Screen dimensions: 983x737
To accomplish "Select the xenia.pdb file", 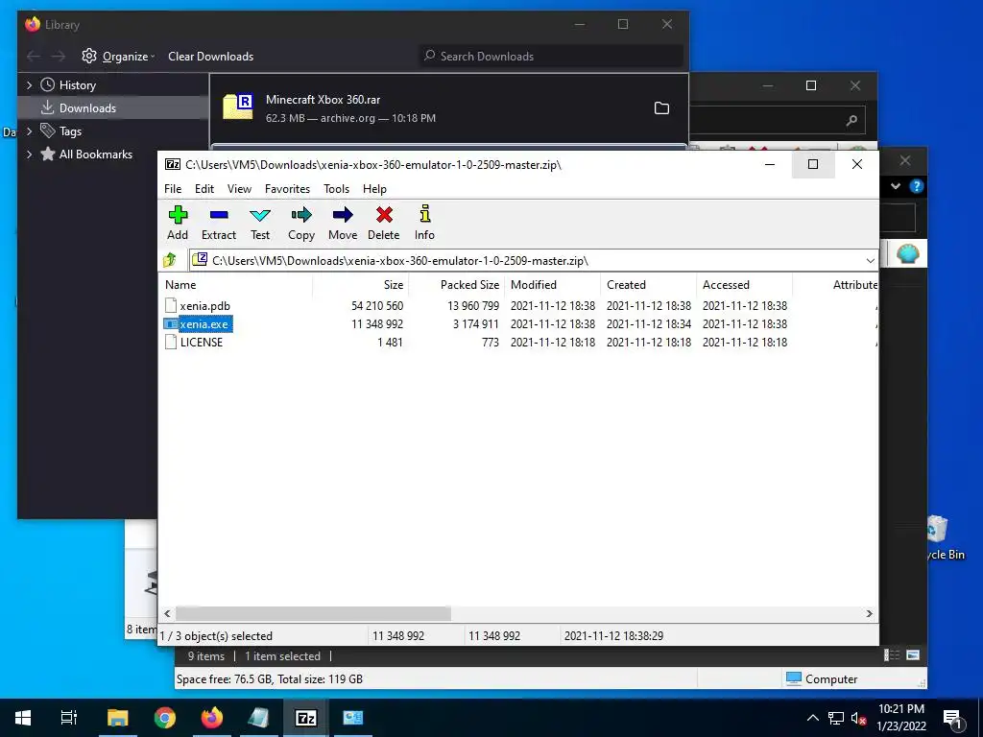I will pos(205,306).
